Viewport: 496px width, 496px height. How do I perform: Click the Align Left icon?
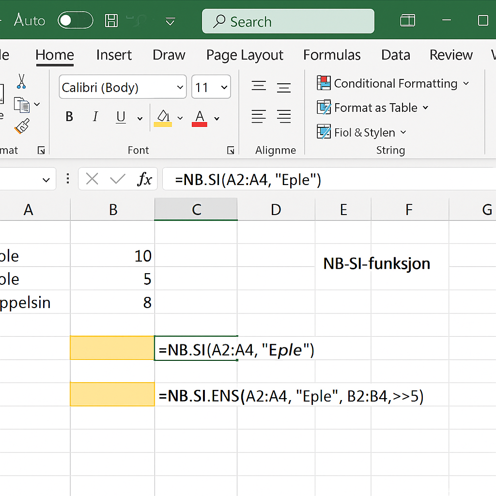pyautogui.click(x=259, y=116)
